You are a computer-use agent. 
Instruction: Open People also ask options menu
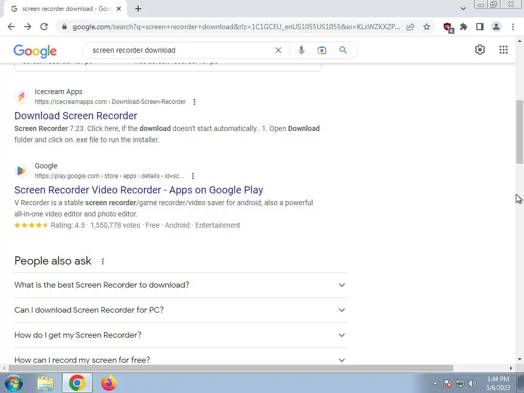click(103, 261)
